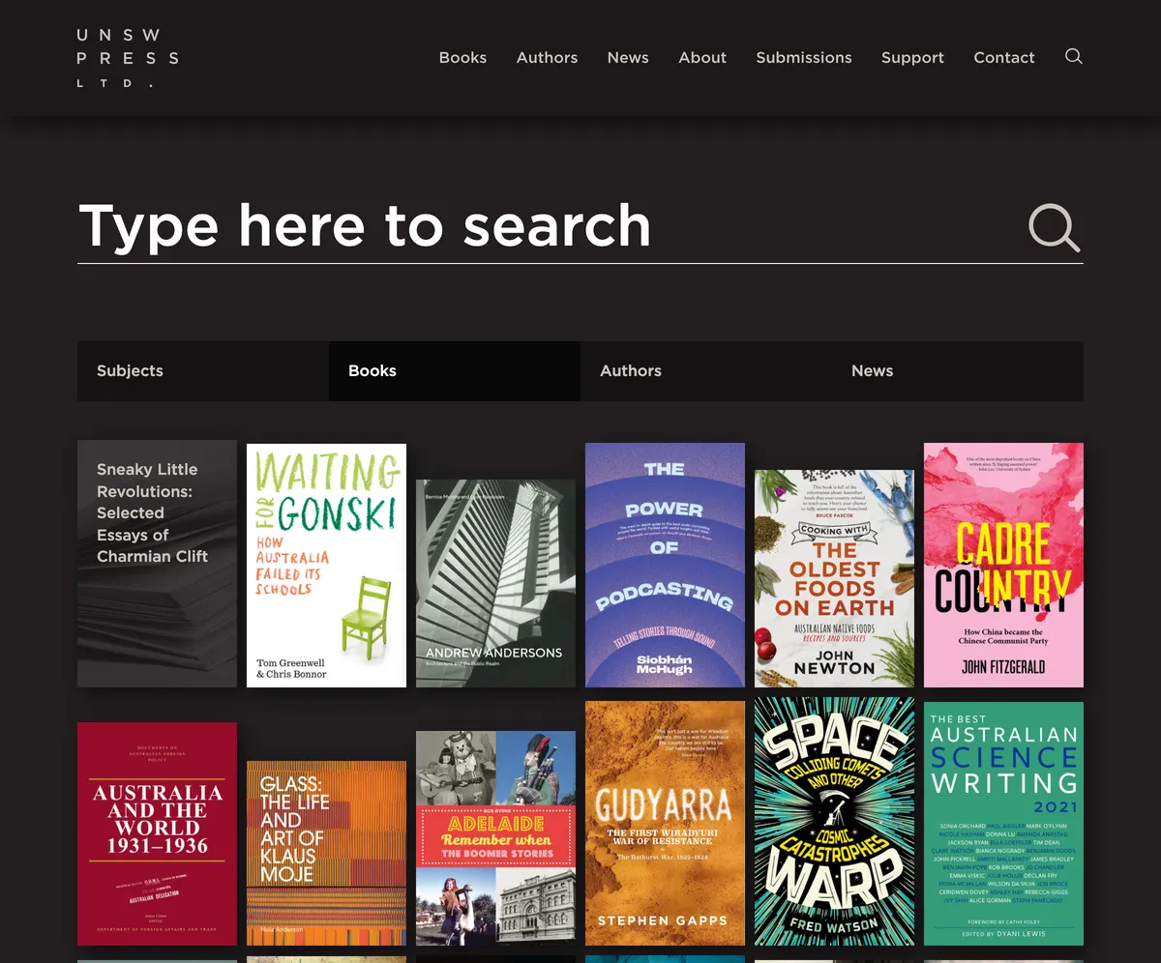The width and height of the screenshot is (1161, 963).
Task: Switch to the Authors filter tab
Action: (x=706, y=371)
